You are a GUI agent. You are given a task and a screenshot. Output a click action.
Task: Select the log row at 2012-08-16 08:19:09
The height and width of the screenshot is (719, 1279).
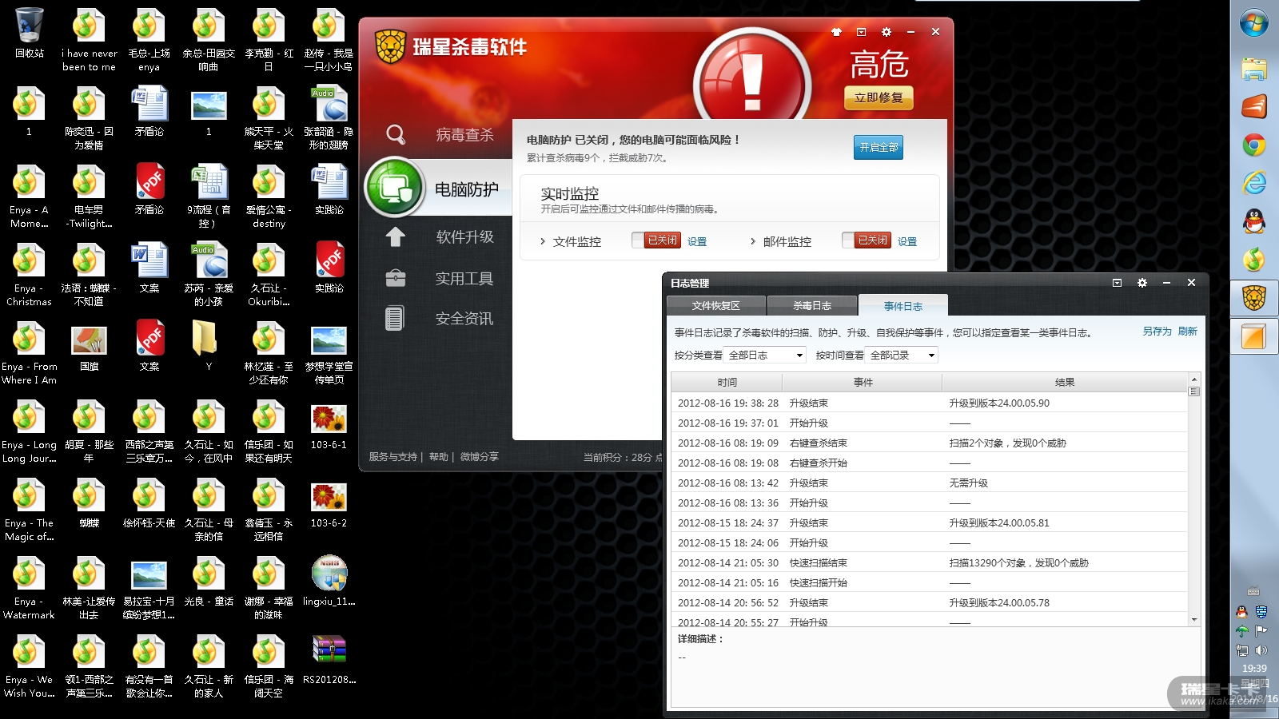930,443
